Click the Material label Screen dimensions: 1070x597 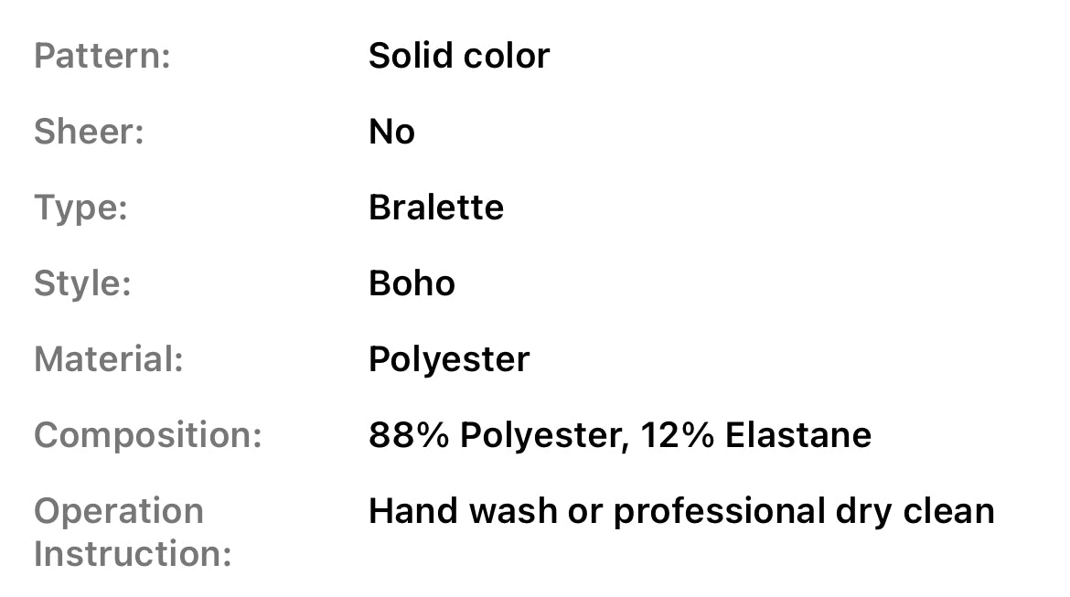click(109, 359)
